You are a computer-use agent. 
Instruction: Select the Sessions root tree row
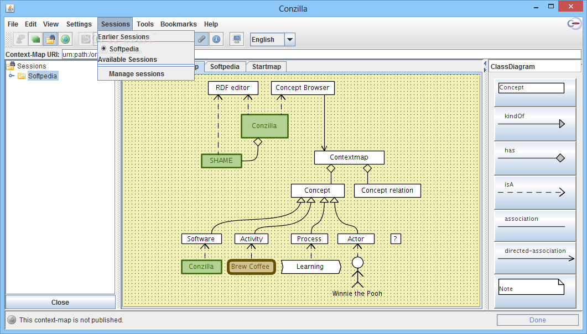click(32, 66)
